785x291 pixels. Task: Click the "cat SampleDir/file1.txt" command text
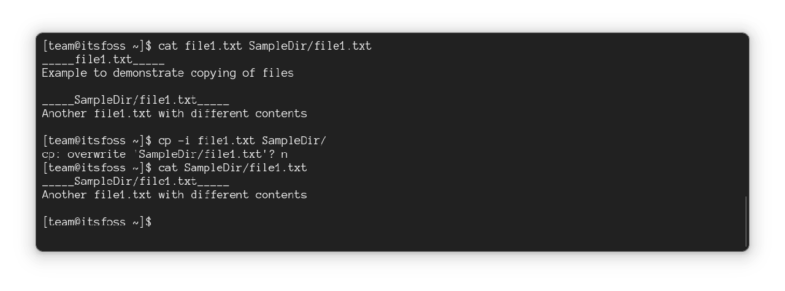232,168
